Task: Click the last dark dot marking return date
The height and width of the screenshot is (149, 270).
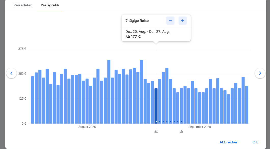Action: pyautogui.click(x=181, y=122)
